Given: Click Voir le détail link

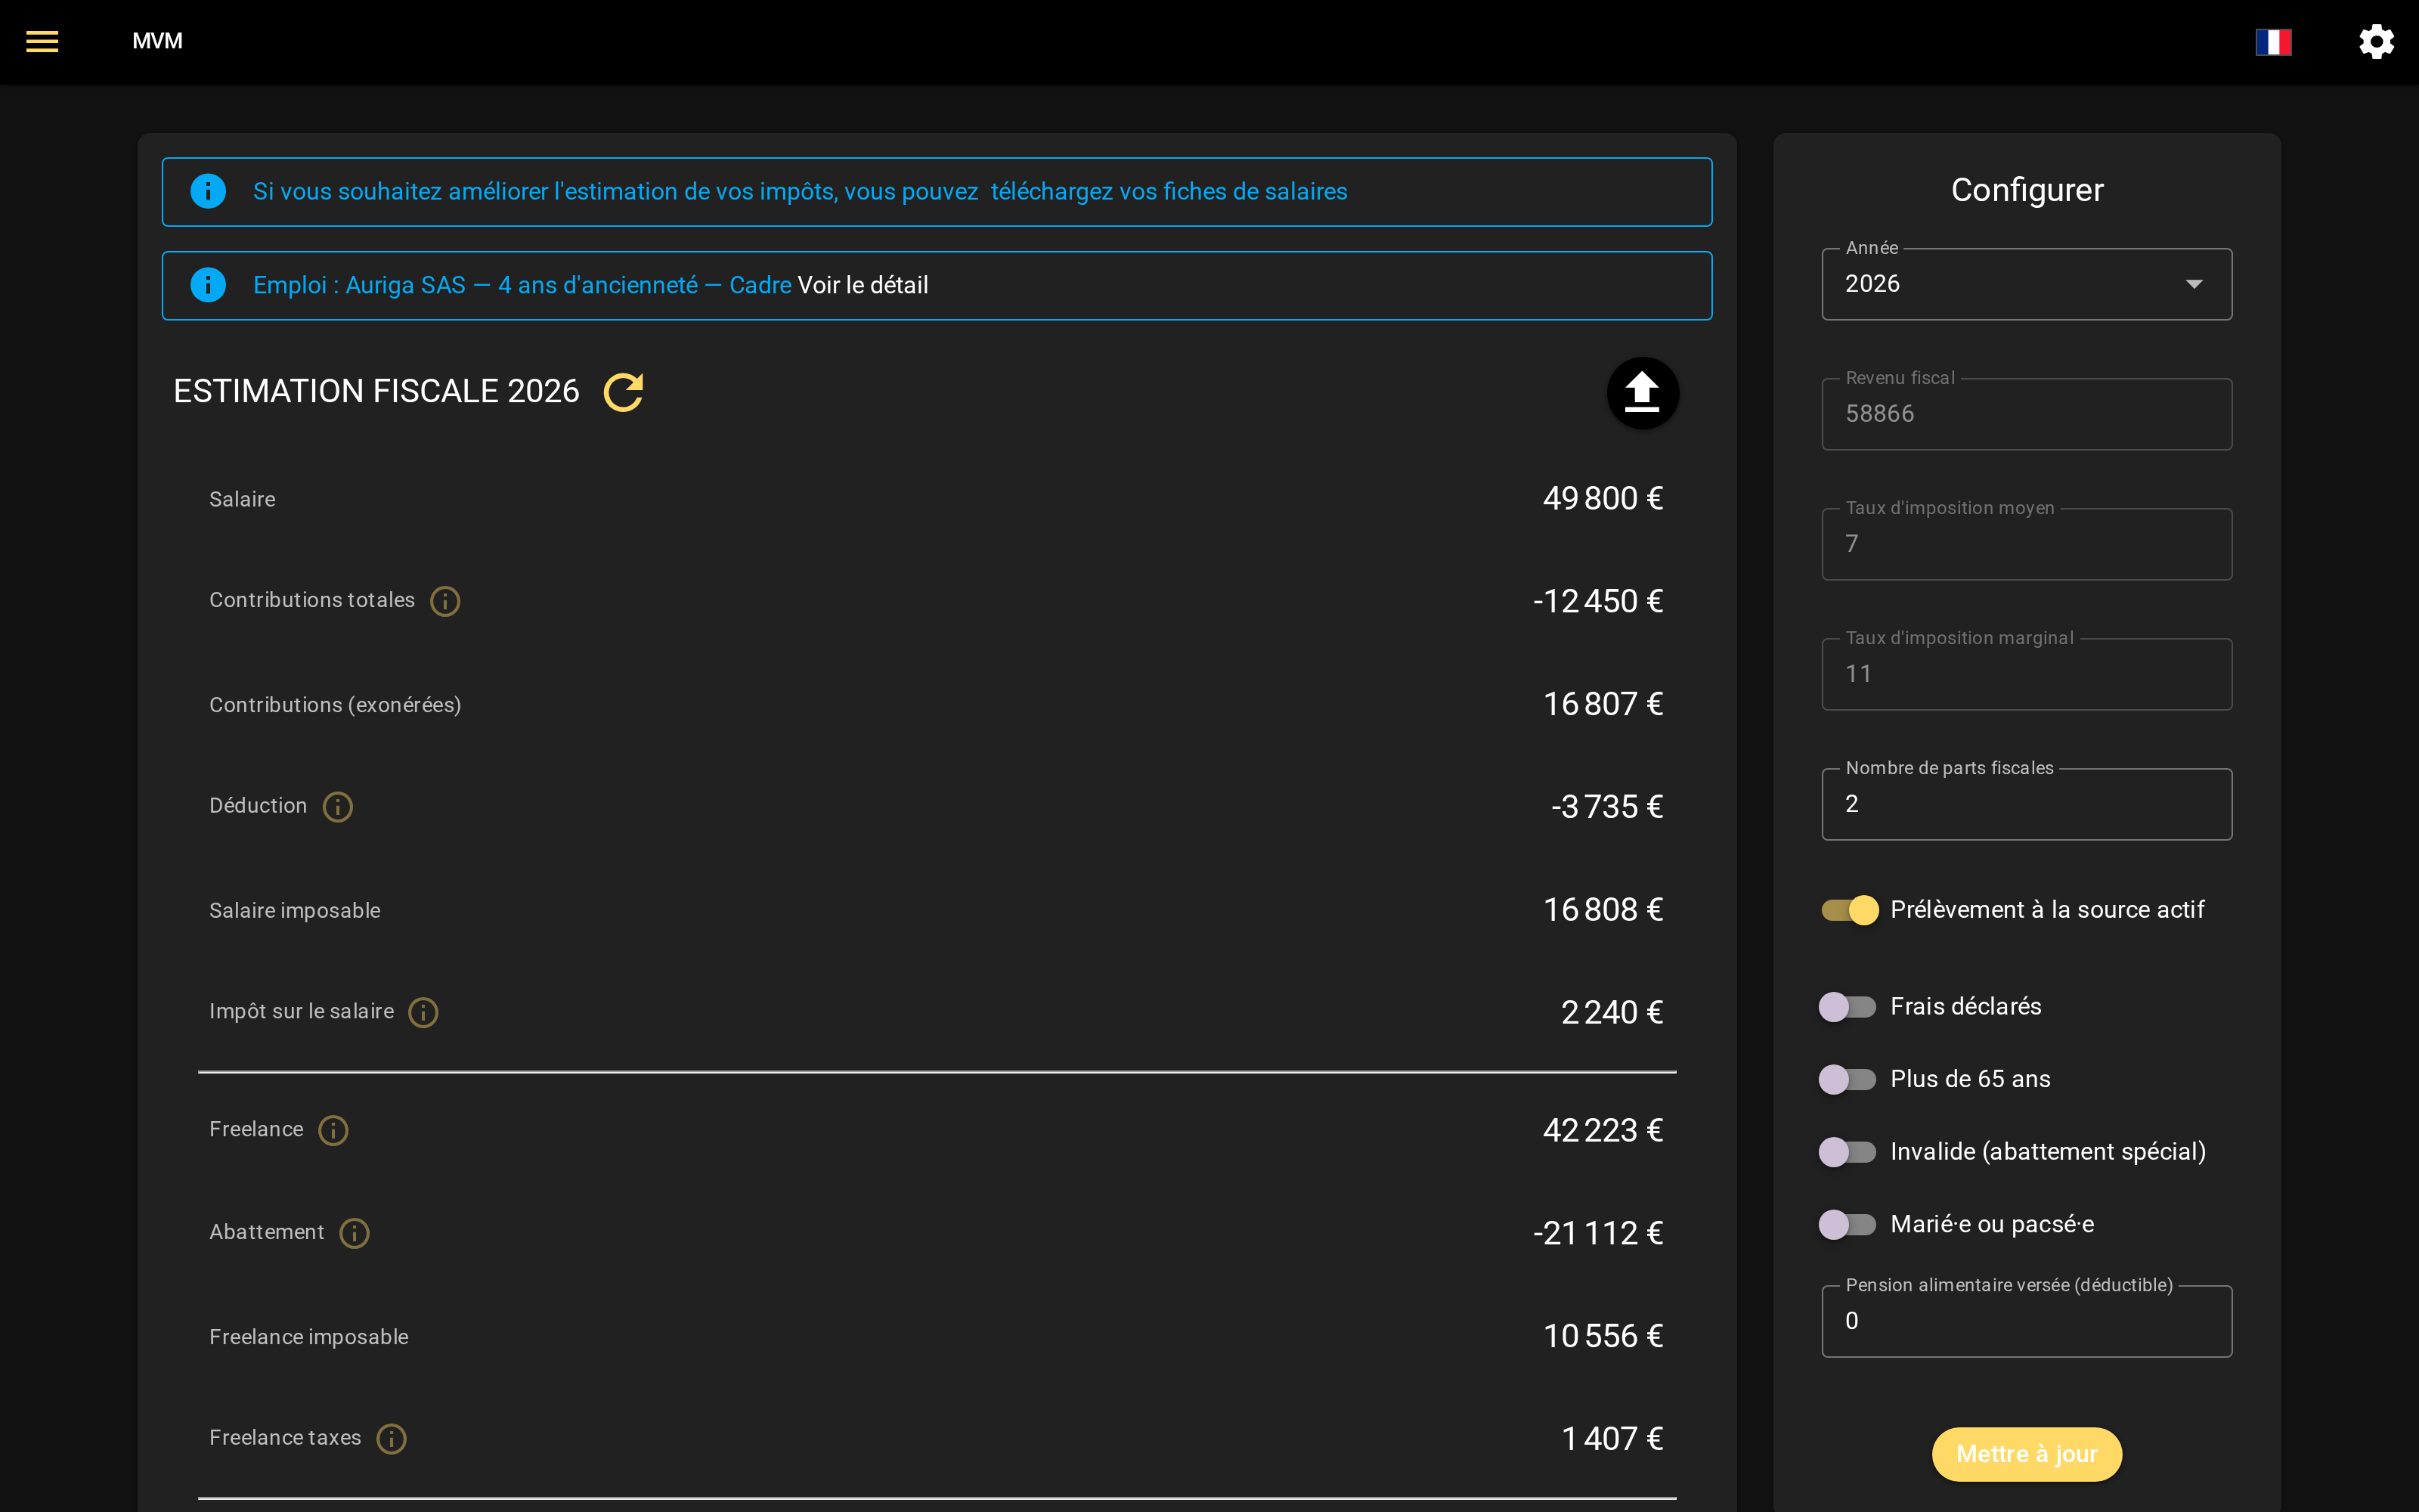Looking at the screenshot, I should [863, 286].
